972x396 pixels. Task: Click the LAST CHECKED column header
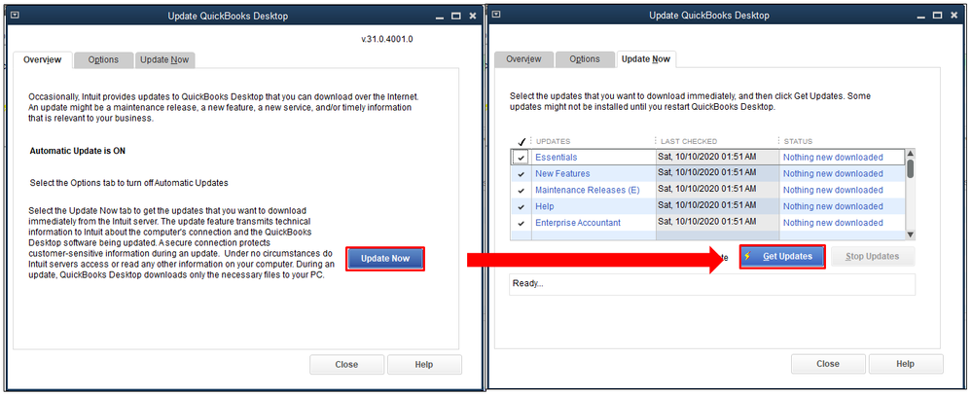click(x=689, y=141)
